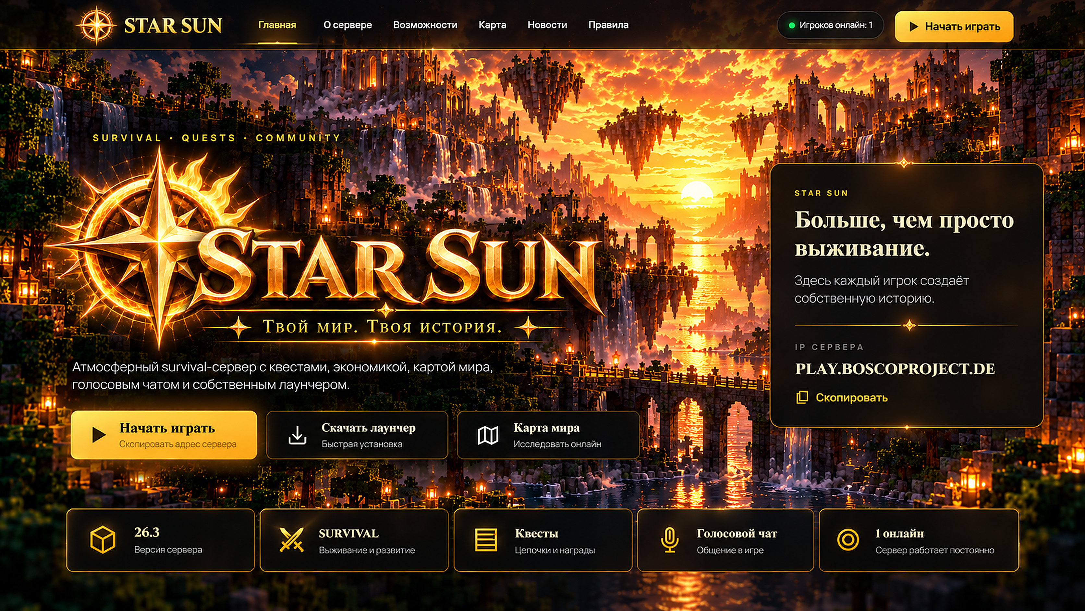The width and height of the screenshot is (1085, 611).
Task: Click Сервер работает постоянно subtitle
Action: pos(935,550)
